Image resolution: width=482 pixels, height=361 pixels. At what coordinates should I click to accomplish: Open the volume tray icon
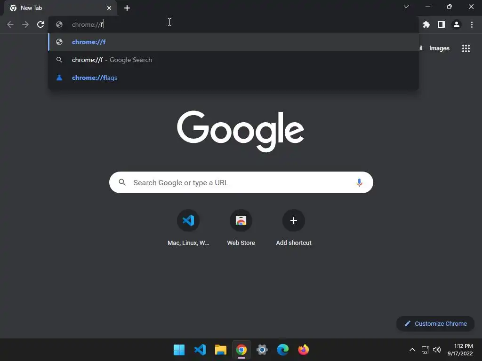pyautogui.click(x=436, y=350)
